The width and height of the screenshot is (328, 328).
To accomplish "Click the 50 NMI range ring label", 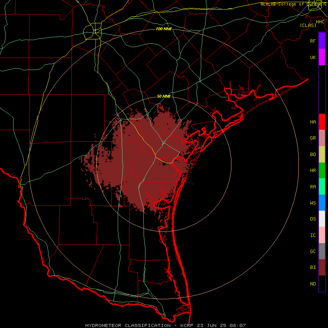I will click(x=164, y=96).
